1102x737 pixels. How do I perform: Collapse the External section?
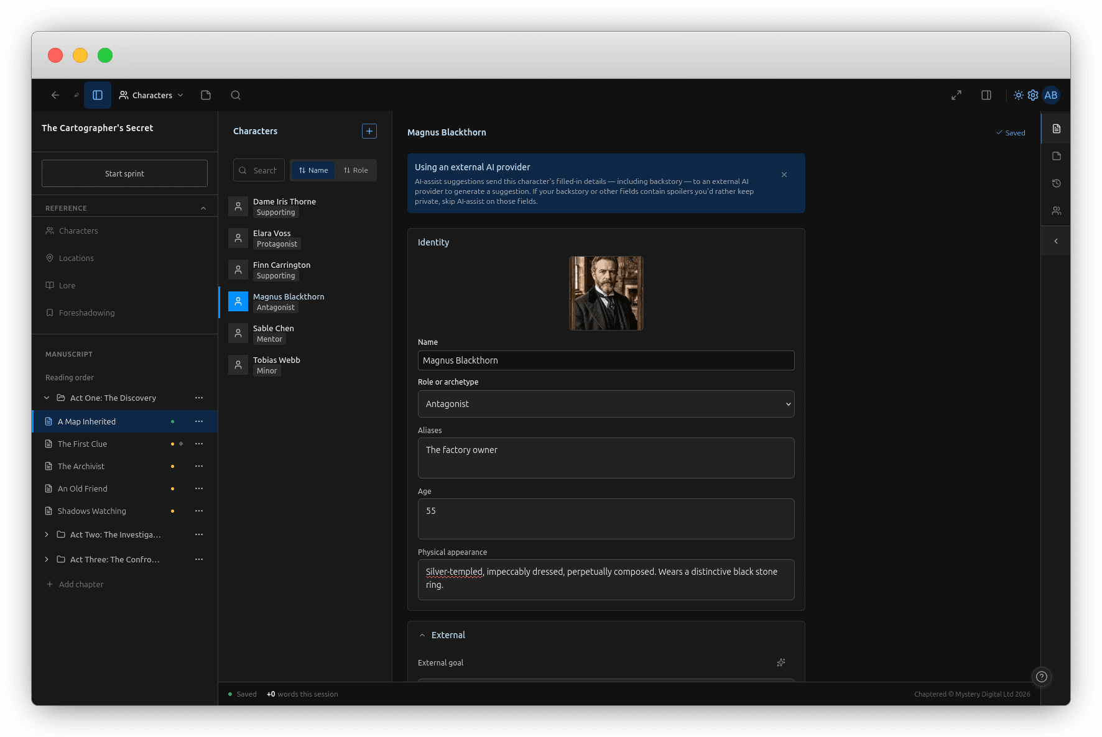422,635
